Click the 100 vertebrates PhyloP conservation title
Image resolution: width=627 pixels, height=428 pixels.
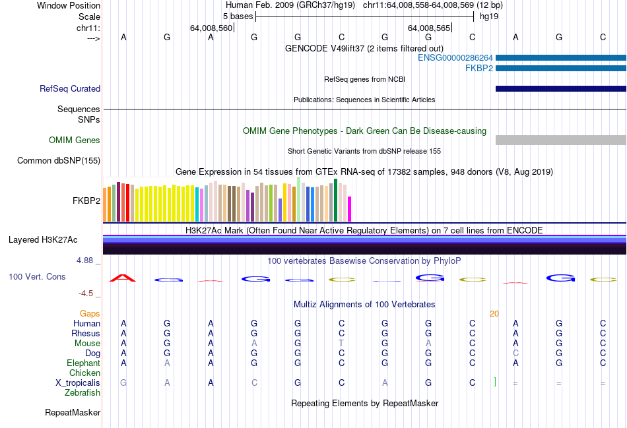click(364, 261)
